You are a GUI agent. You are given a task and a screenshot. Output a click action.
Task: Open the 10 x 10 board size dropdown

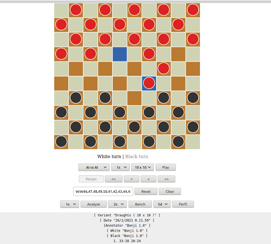tap(143, 167)
